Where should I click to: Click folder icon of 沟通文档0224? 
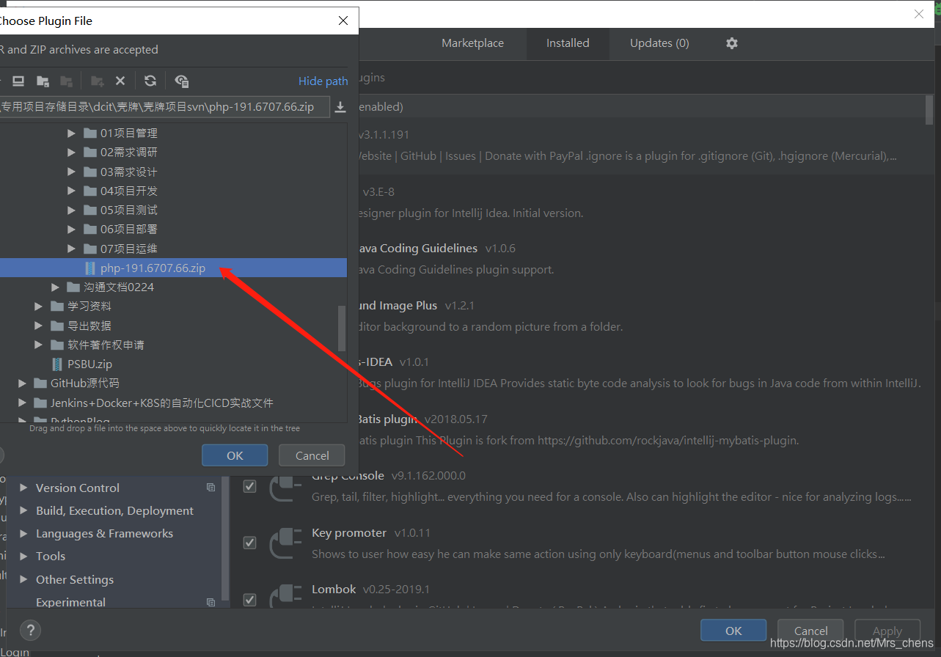pyautogui.click(x=73, y=287)
